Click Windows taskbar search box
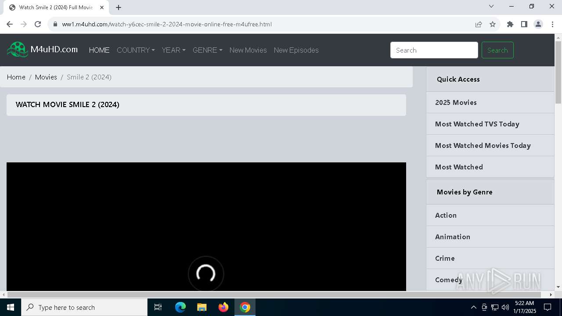The image size is (562, 316). (84, 307)
